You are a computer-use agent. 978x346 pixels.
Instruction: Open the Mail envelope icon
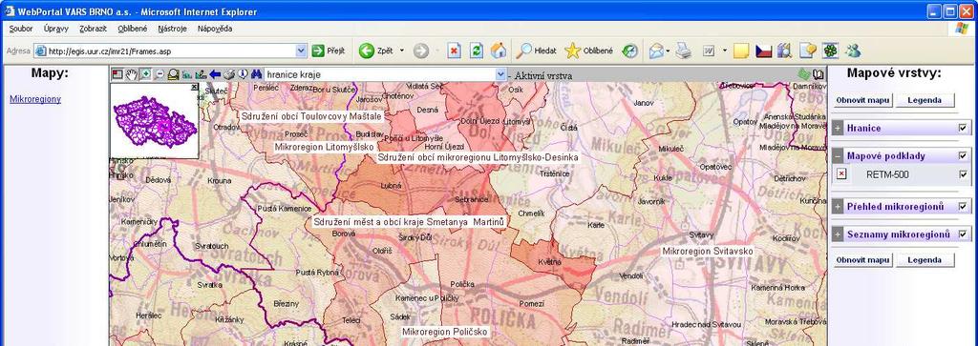[x=656, y=51]
